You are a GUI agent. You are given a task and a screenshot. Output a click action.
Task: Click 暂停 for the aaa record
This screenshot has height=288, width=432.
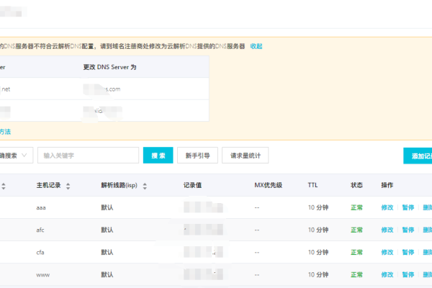click(x=408, y=207)
